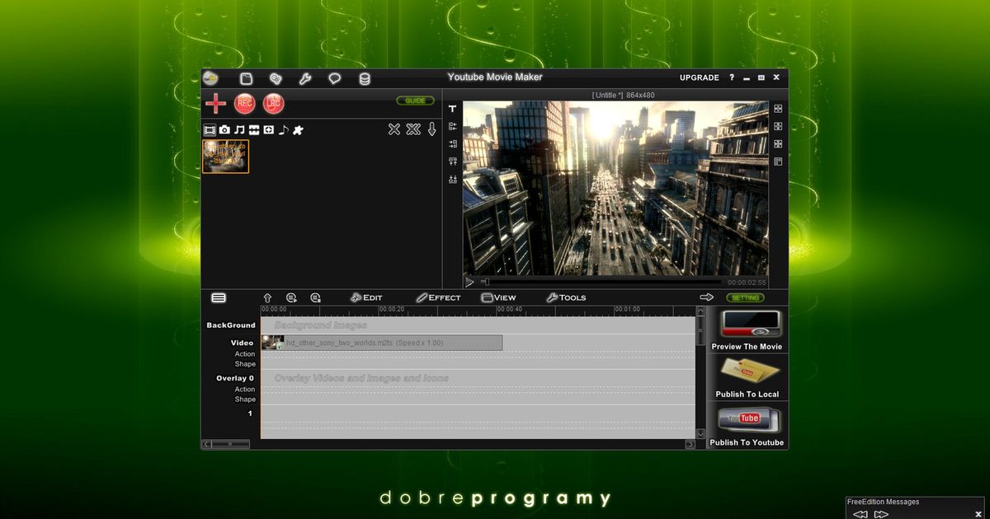990x519 pixels.
Task: Click the speech bubble feedback icon
Action: (x=334, y=78)
